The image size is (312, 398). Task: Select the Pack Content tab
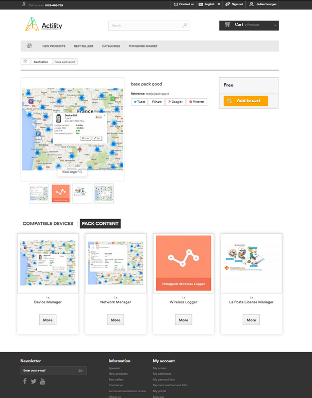[100, 223]
